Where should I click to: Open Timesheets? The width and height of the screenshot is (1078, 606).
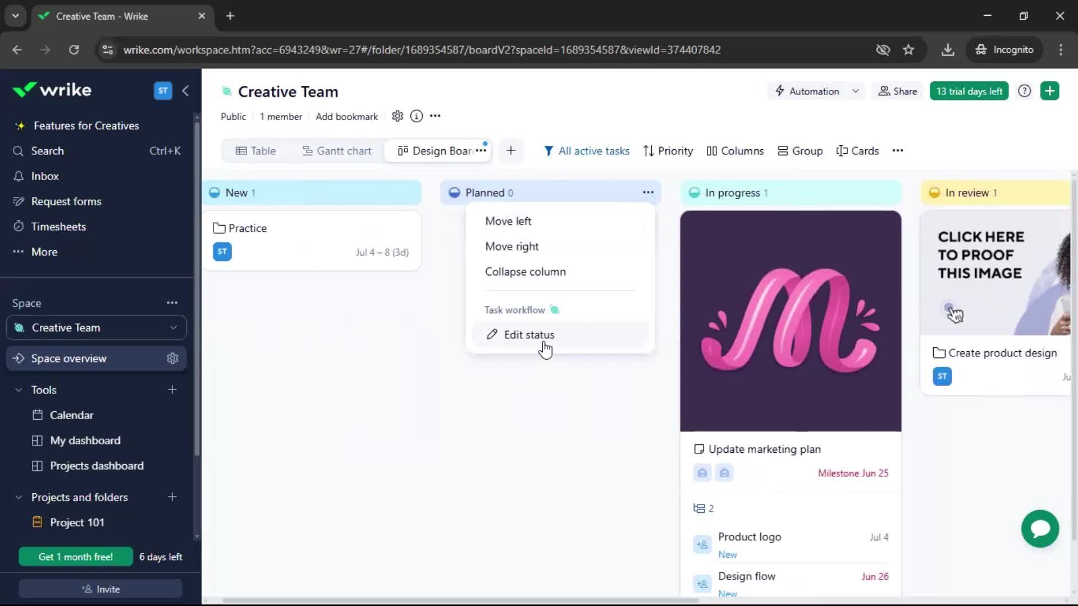click(x=58, y=227)
